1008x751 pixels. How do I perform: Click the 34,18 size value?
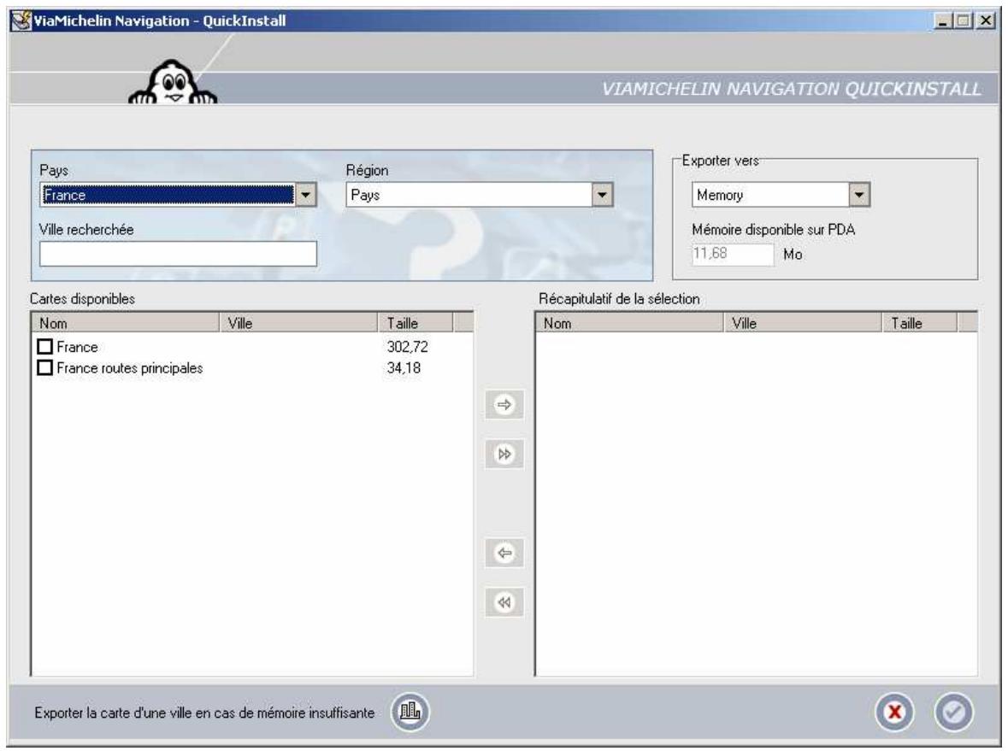click(x=404, y=368)
